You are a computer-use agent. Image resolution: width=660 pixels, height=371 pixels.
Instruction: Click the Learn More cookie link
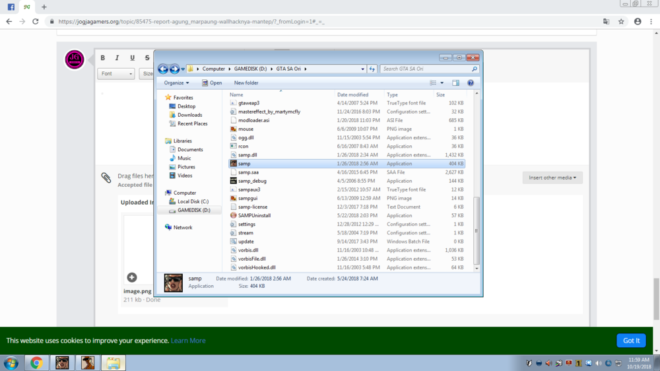click(188, 341)
